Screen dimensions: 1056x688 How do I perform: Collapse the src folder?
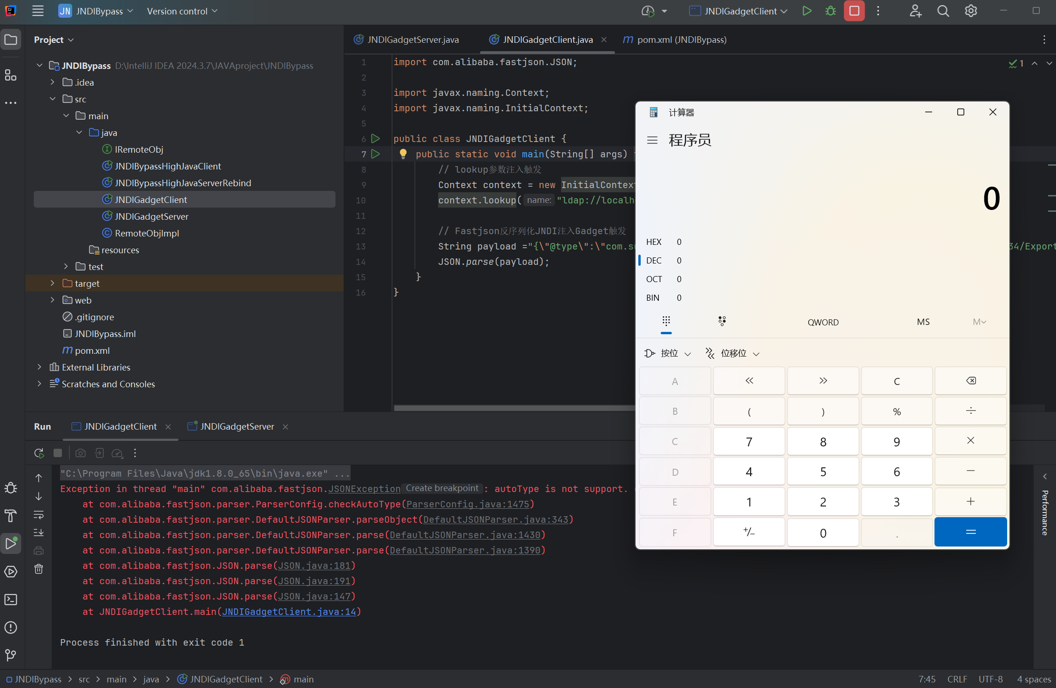[x=53, y=99]
